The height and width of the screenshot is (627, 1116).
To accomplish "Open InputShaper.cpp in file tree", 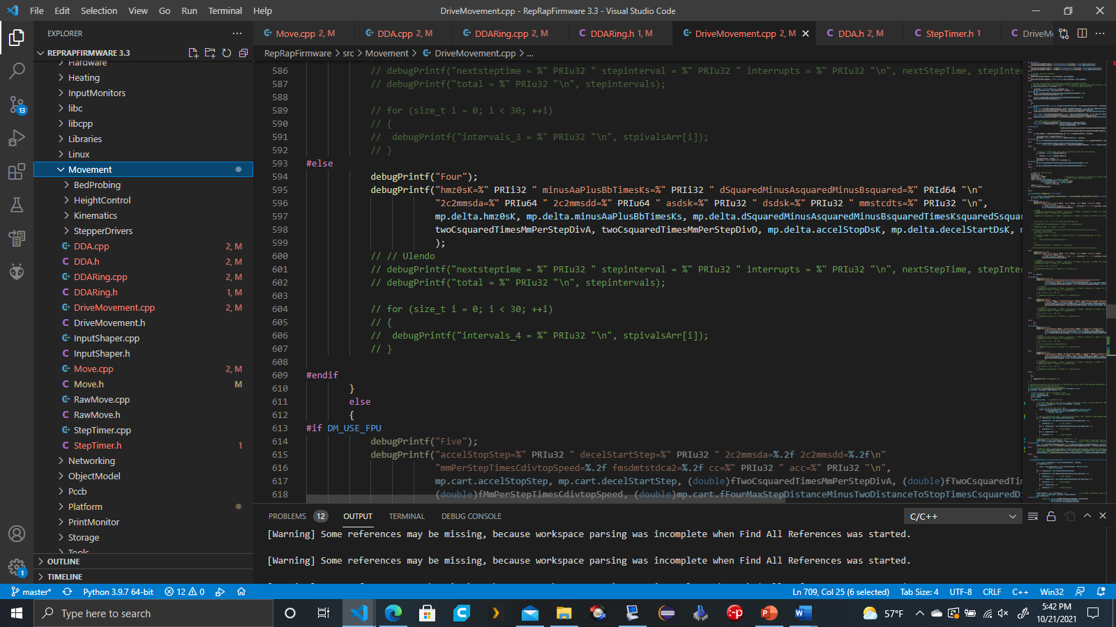I will pos(143,338).
